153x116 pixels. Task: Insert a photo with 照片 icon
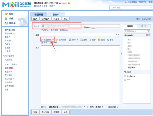[70, 40]
